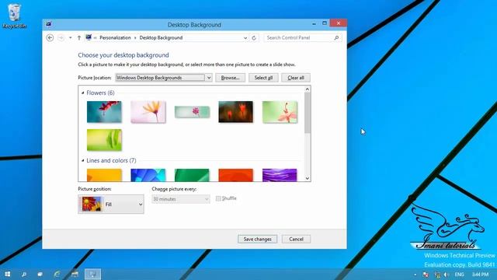Open the recent locations dropdown arrow

(71, 37)
